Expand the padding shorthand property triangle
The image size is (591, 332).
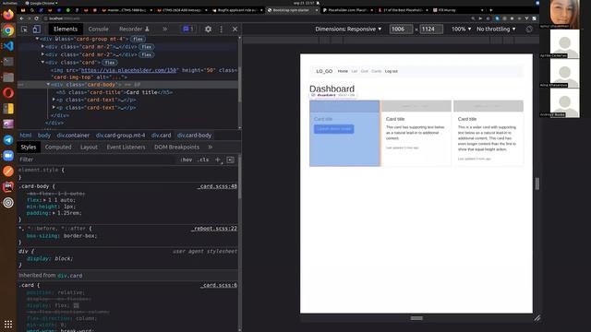54,213
